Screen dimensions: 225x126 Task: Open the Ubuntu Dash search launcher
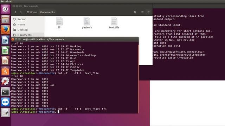(x=5, y=9)
